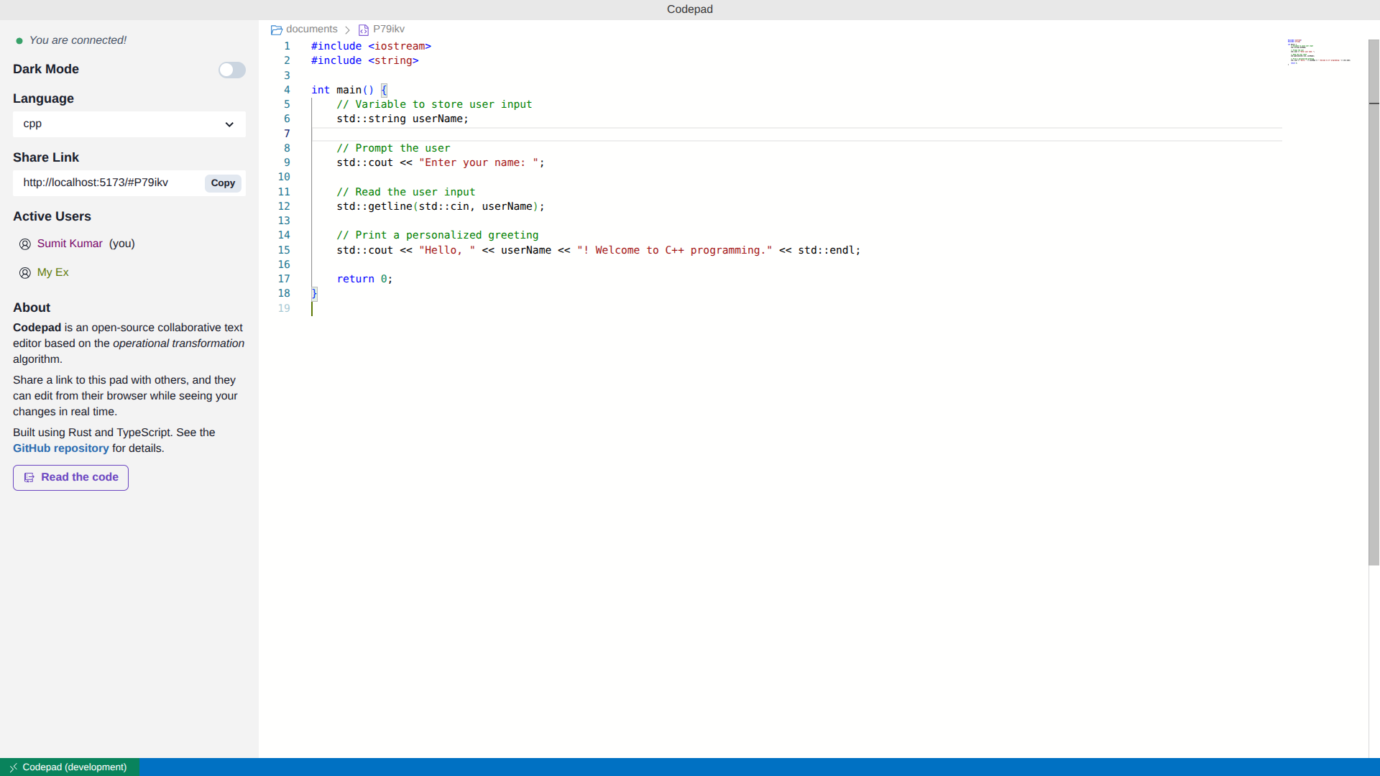Click the My Ex user avatar icon
1380x776 pixels.
click(x=25, y=273)
